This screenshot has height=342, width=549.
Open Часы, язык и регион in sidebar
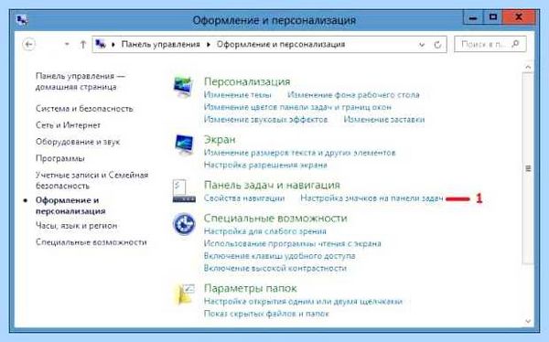(x=76, y=226)
